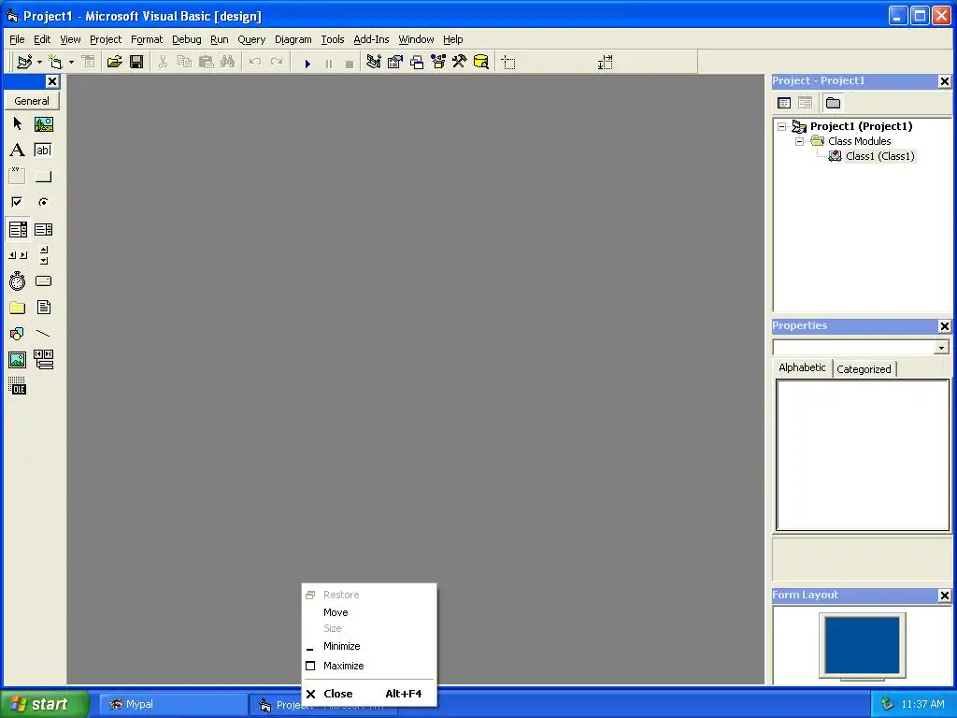Select the Image control tool
This screenshot has width=957, height=718.
point(17,360)
